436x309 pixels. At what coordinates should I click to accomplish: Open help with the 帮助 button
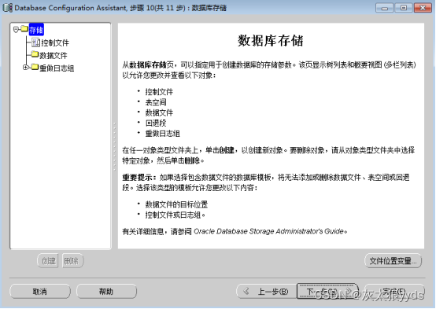(106, 291)
